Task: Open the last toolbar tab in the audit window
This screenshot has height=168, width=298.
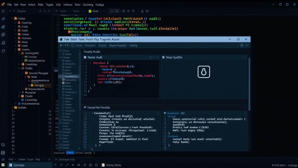Action: (x=133, y=45)
